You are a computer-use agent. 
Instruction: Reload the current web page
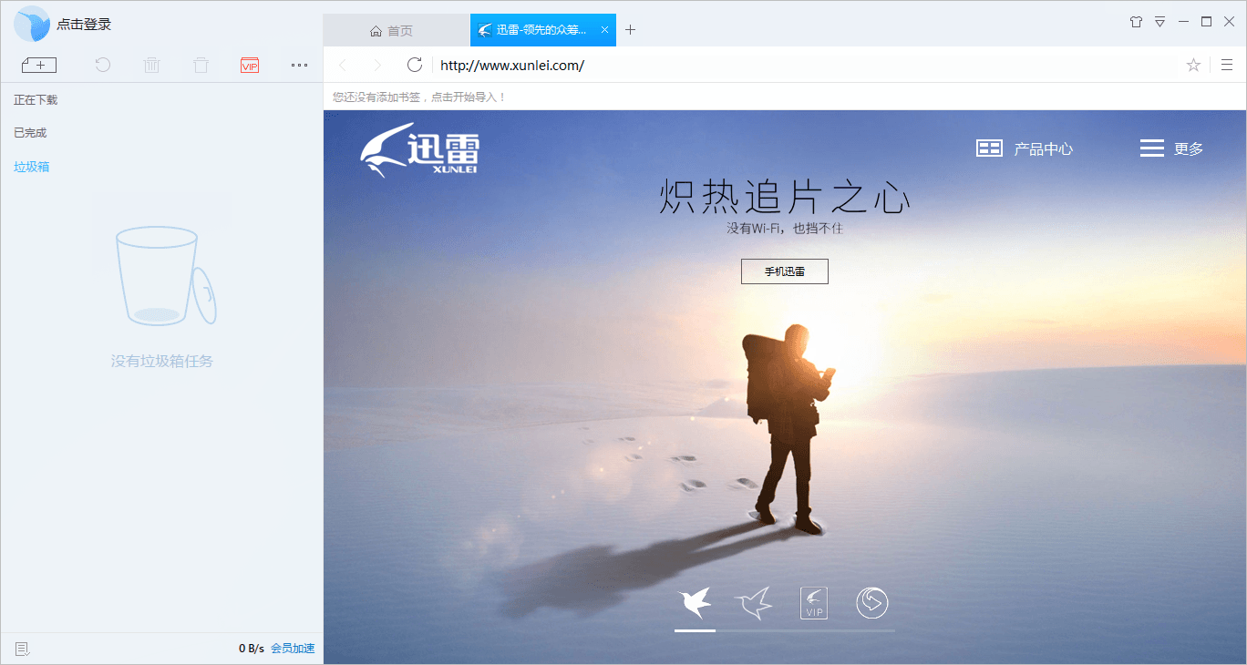(415, 65)
